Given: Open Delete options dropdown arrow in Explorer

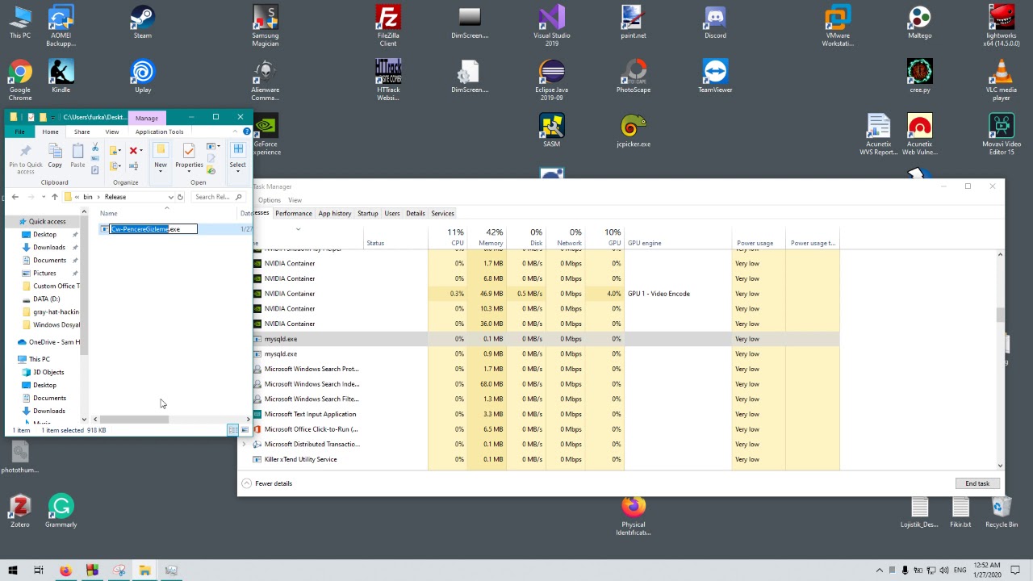Looking at the screenshot, I should (141, 150).
